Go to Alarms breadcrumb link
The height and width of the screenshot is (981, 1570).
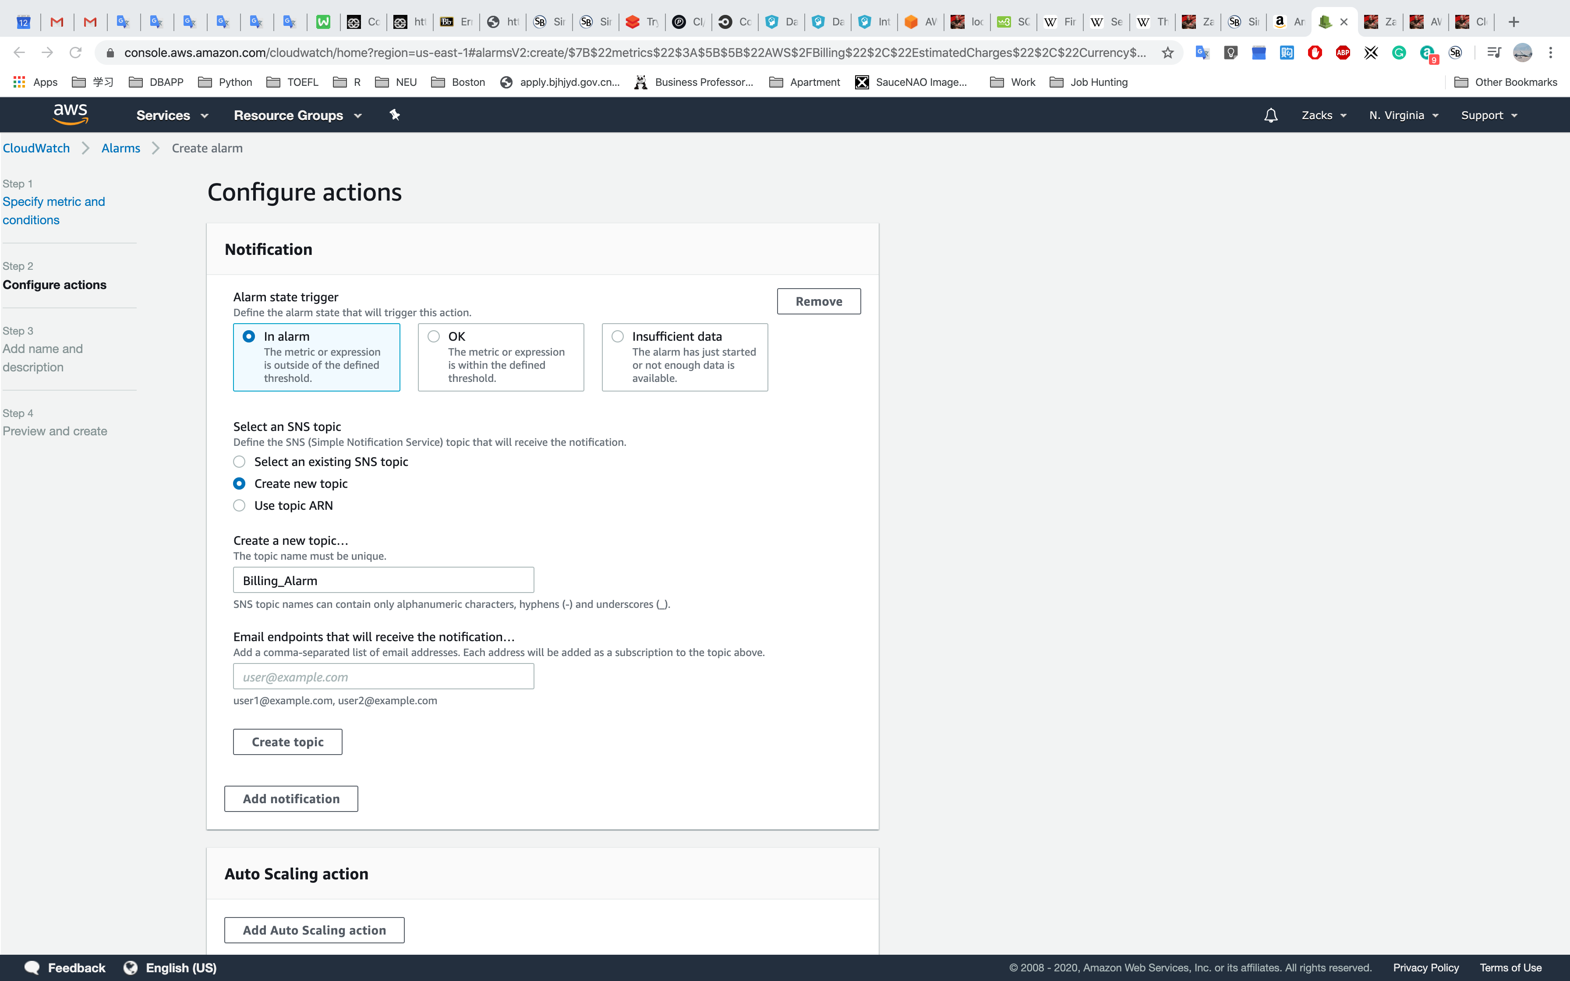[x=120, y=148]
